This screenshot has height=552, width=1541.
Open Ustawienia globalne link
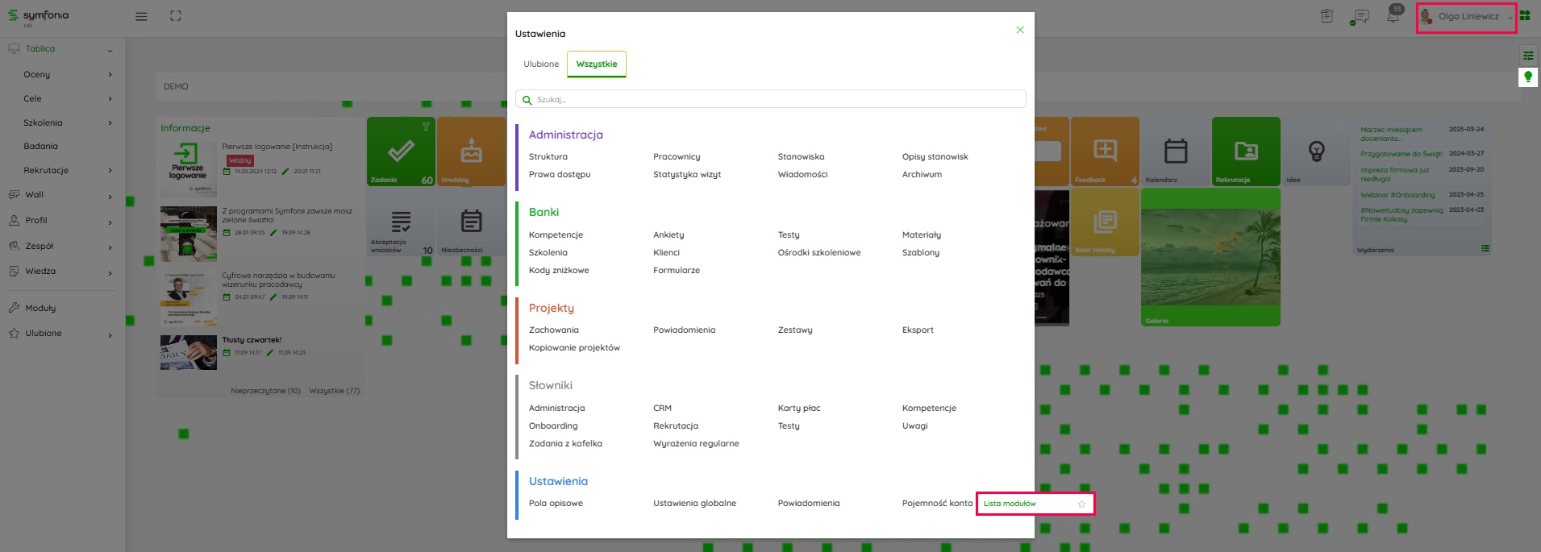pyautogui.click(x=694, y=504)
